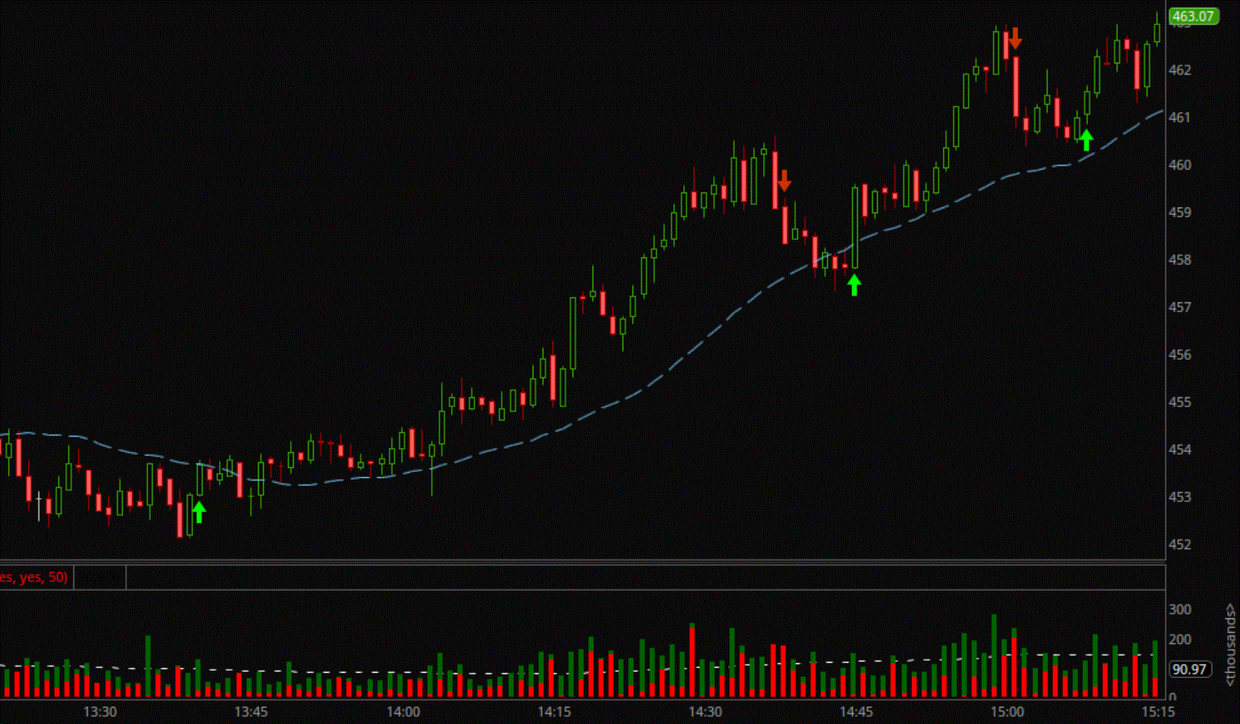The height and width of the screenshot is (724, 1240).
Task: Click the first green buy arrow signal
Action: point(199,510)
